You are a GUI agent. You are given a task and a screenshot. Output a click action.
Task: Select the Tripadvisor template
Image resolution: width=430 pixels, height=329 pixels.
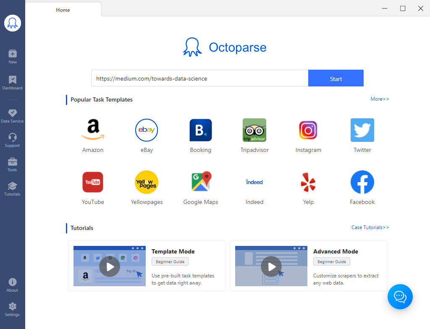254,130
